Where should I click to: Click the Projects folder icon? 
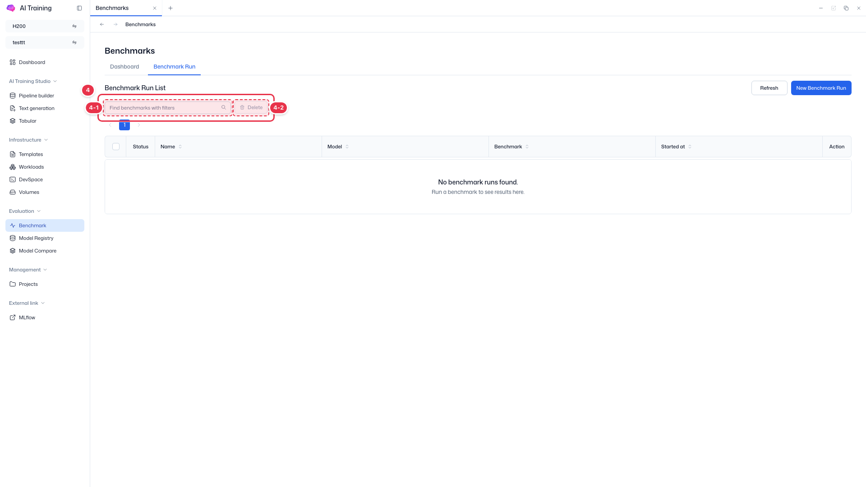pyautogui.click(x=13, y=284)
